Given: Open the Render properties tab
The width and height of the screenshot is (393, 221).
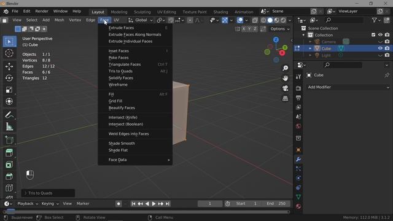Looking at the screenshot, I should (298, 88).
